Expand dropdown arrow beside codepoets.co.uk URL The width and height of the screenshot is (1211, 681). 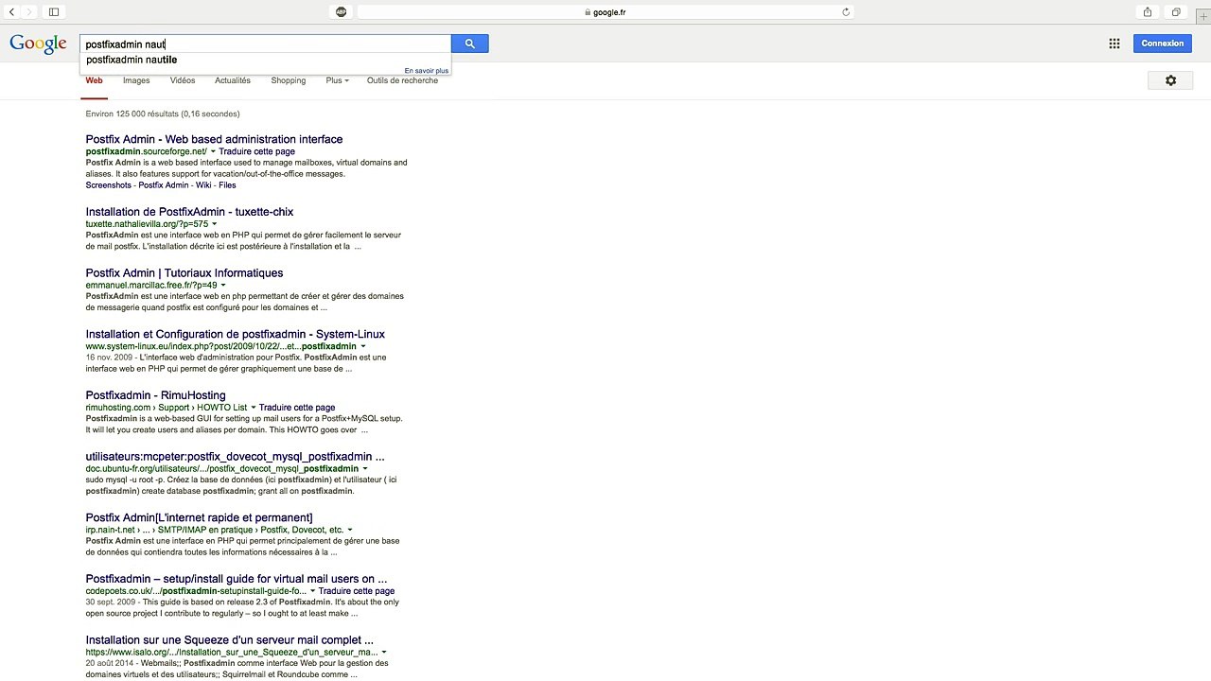(312, 591)
